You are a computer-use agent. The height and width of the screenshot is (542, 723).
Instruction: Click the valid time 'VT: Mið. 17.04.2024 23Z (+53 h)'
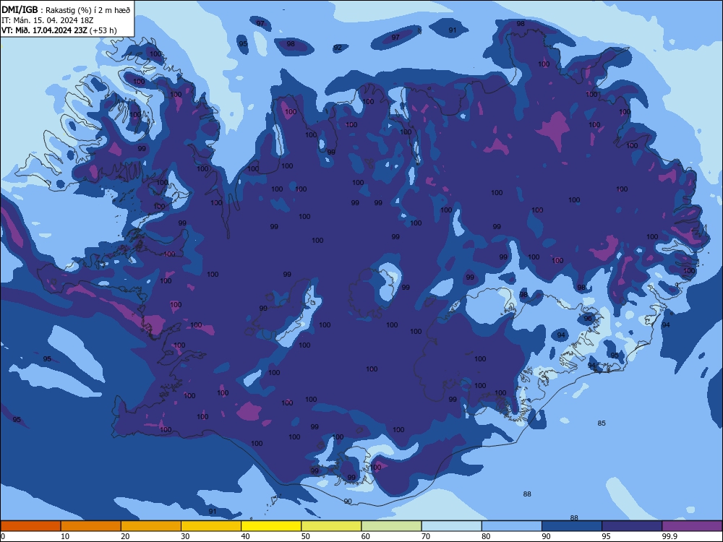(x=59, y=30)
